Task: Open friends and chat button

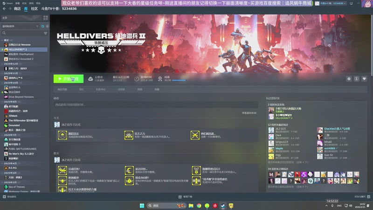Action: pyautogui.click(x=362, y=196)
